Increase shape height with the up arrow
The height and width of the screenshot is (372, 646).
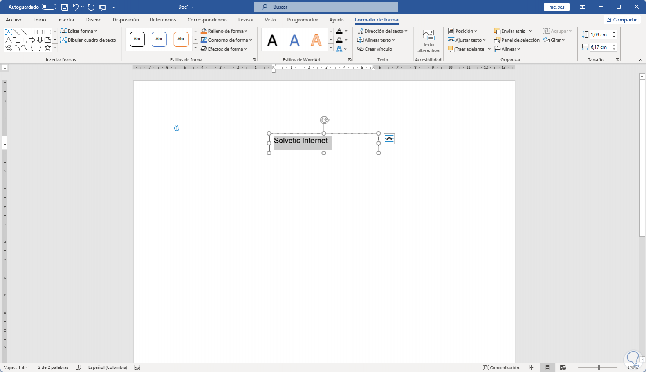(614, 33)
